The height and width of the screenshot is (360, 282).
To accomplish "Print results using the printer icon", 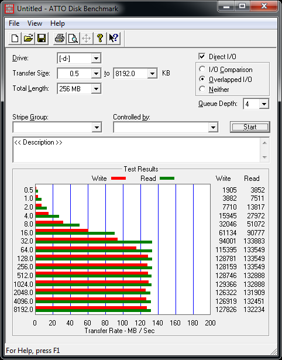I will (x=60, y=38).
